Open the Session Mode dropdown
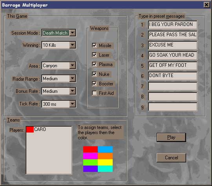The width and height of the screenshot is (212, 186). [73, 33]
